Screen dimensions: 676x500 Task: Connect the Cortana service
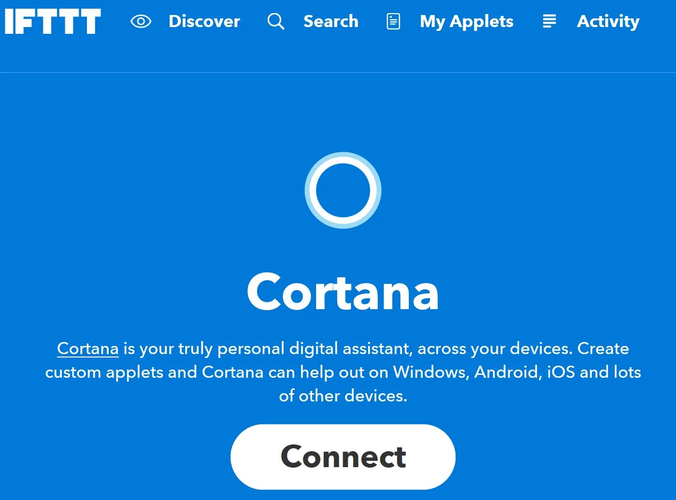pyautogui.click(x=343, y=457)
